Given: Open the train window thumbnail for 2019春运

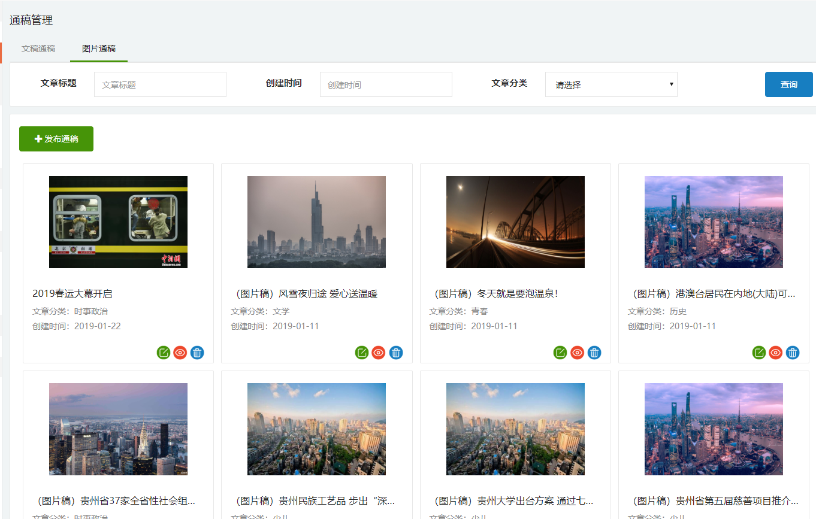Looking at the screenshot, I should click(118, 222).
